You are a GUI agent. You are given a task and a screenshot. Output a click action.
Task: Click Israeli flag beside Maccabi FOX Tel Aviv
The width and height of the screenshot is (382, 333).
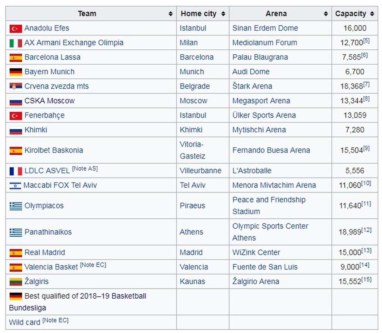[x=15, y=185]
